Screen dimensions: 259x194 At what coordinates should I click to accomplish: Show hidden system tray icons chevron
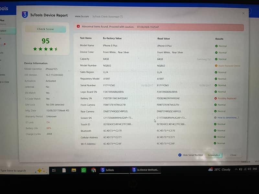(236, 169)
